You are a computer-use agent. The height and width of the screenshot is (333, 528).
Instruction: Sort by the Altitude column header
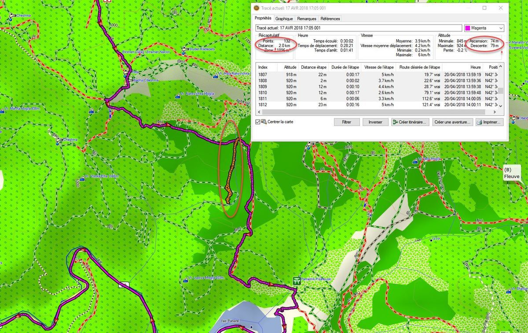(288, 67)
